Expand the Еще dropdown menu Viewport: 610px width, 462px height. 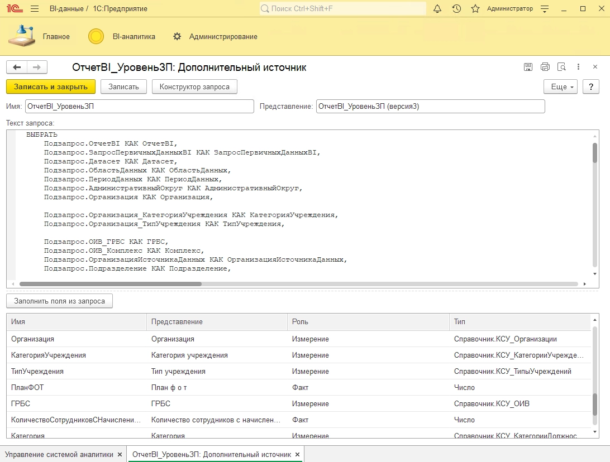pyautogui.click(x=563, y=86)
